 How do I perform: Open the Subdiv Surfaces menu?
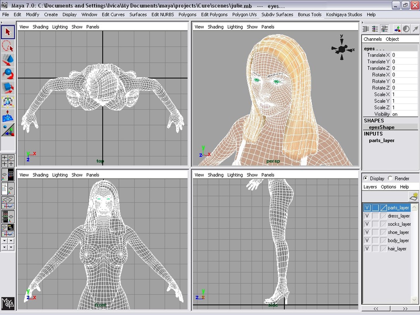(x=277, y=15)
